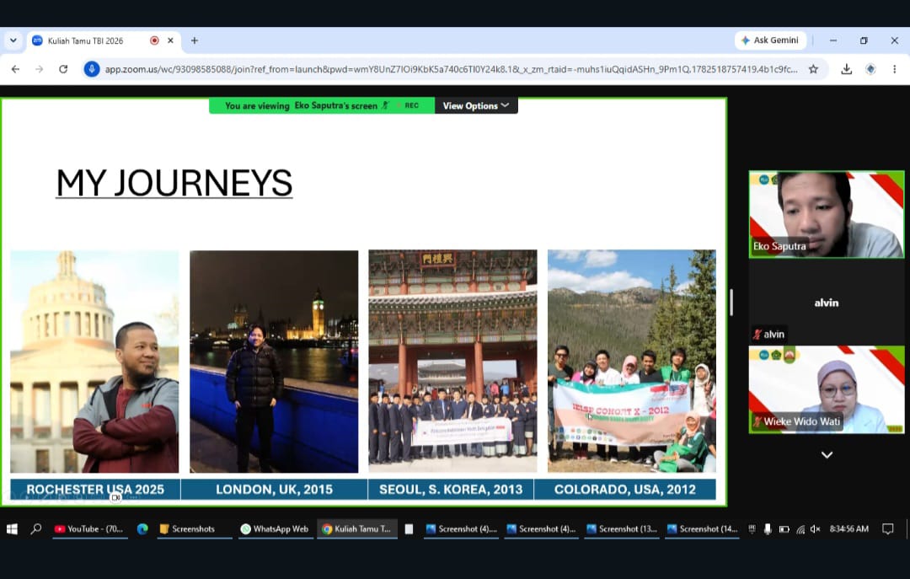Go back to the previous page
This screenshot has width=910, height=579.
(16, 69)
